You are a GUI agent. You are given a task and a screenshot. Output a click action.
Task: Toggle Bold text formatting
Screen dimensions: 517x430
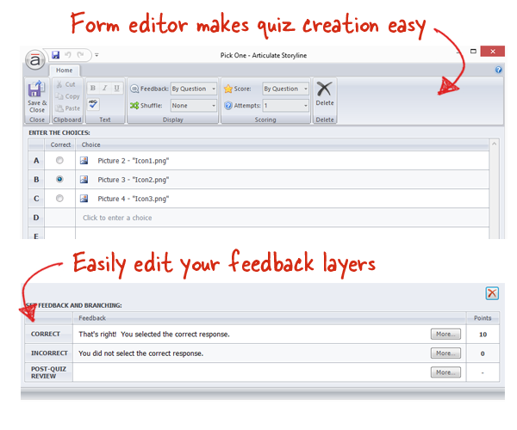pos(93,88)
